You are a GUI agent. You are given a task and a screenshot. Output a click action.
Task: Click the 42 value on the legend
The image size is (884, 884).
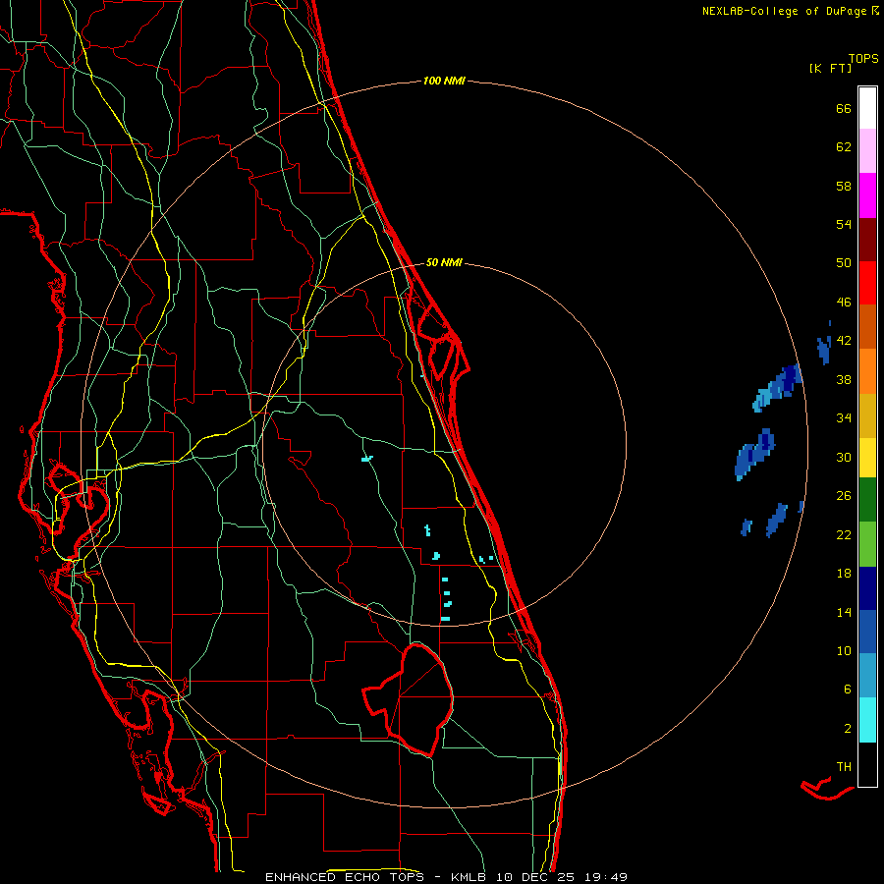[844, 341]
